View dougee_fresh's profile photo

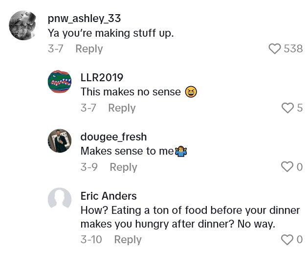(x=60, y=141)
